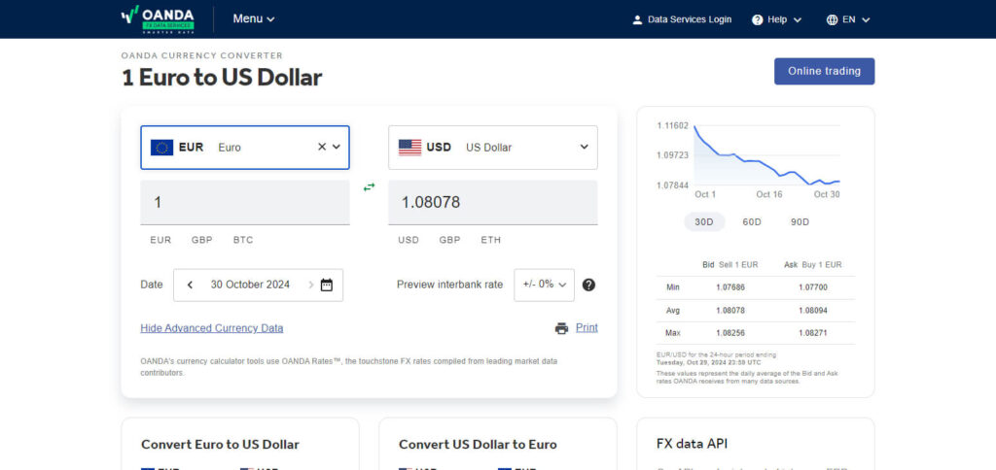This screenshot has width=996, height=470.
Task: Select the 90D chart range
Action: coord(800,222)
